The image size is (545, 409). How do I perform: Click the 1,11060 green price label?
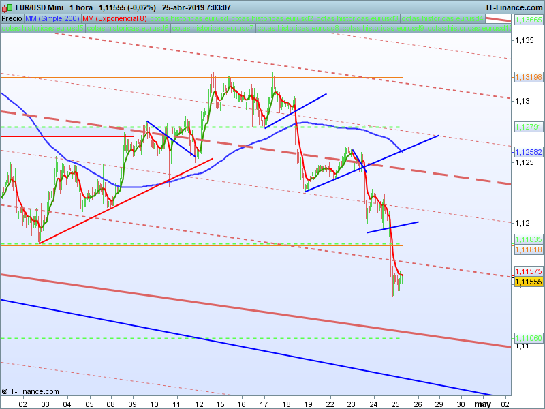529,338
